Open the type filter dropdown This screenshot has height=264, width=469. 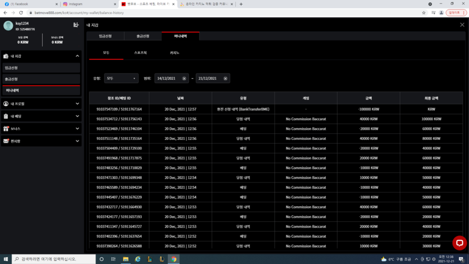(121, 78)
